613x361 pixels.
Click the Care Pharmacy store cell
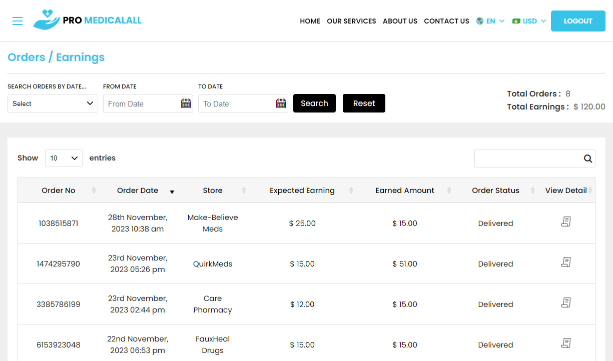point(213,304)
